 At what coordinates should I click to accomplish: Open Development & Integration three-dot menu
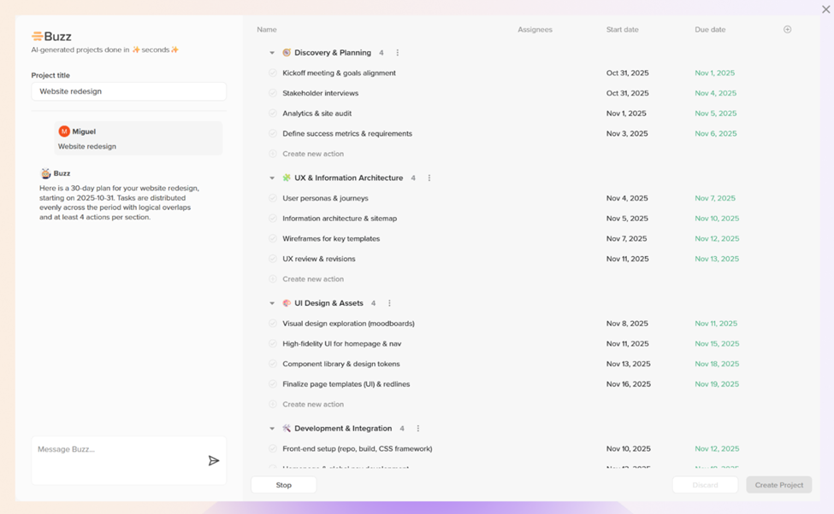click(x=418, y=429)
